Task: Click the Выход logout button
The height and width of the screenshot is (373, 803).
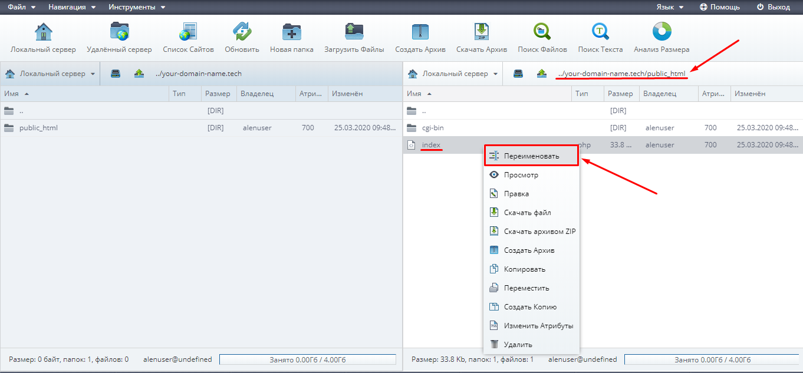Action: pyautogui.click(x=773, y=7)
